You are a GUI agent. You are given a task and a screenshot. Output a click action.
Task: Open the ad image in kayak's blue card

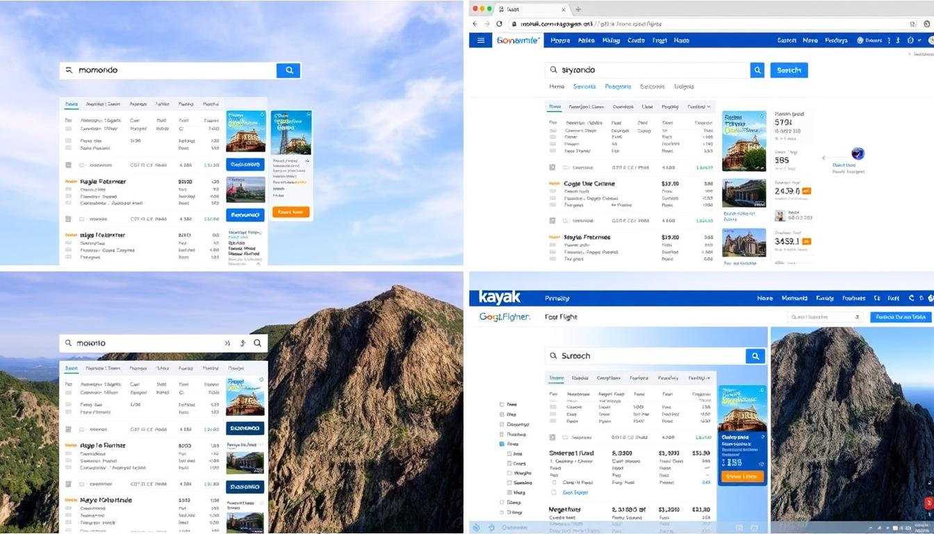click(x=742, y=409)
